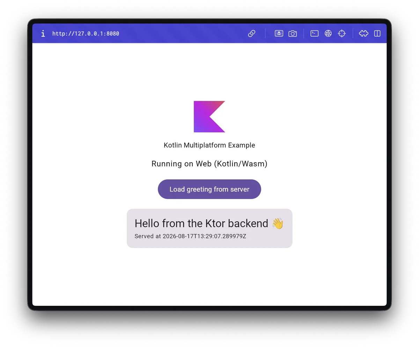Click the Served at timestamp line
This screenshot has width=419, height=347.
pos(190,236)
